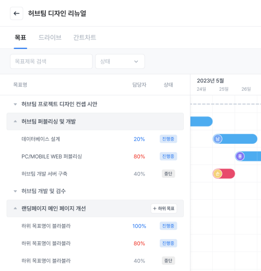Screen dimensions: 261x271
Task: Focus the 목표제목 검색 search field
Action: 51,61
